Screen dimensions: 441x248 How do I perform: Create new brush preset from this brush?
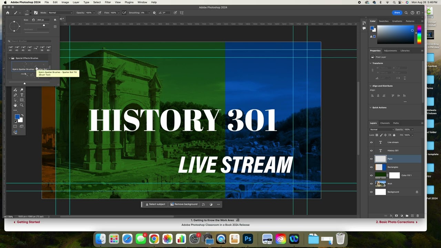(55, 27)
